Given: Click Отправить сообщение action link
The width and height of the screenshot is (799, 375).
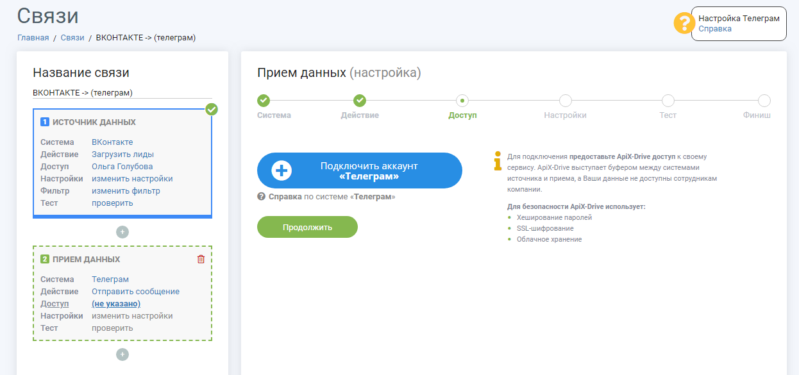Looking at the screenshot, I should 135,292.
